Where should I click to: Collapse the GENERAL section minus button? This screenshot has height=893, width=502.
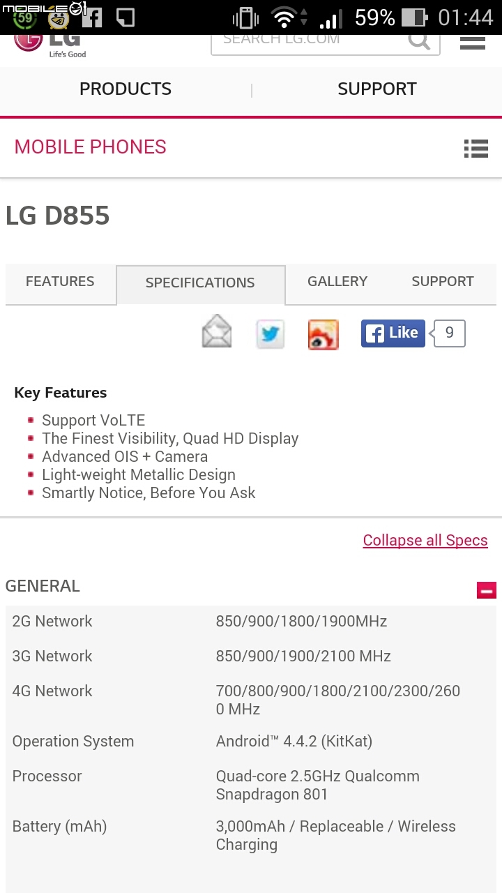pyautogui.click(x=487, y=590)
